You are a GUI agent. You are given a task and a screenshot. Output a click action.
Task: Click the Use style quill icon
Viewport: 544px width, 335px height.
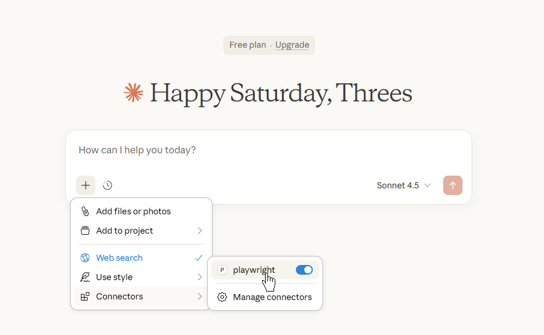(x=85, y=277)
